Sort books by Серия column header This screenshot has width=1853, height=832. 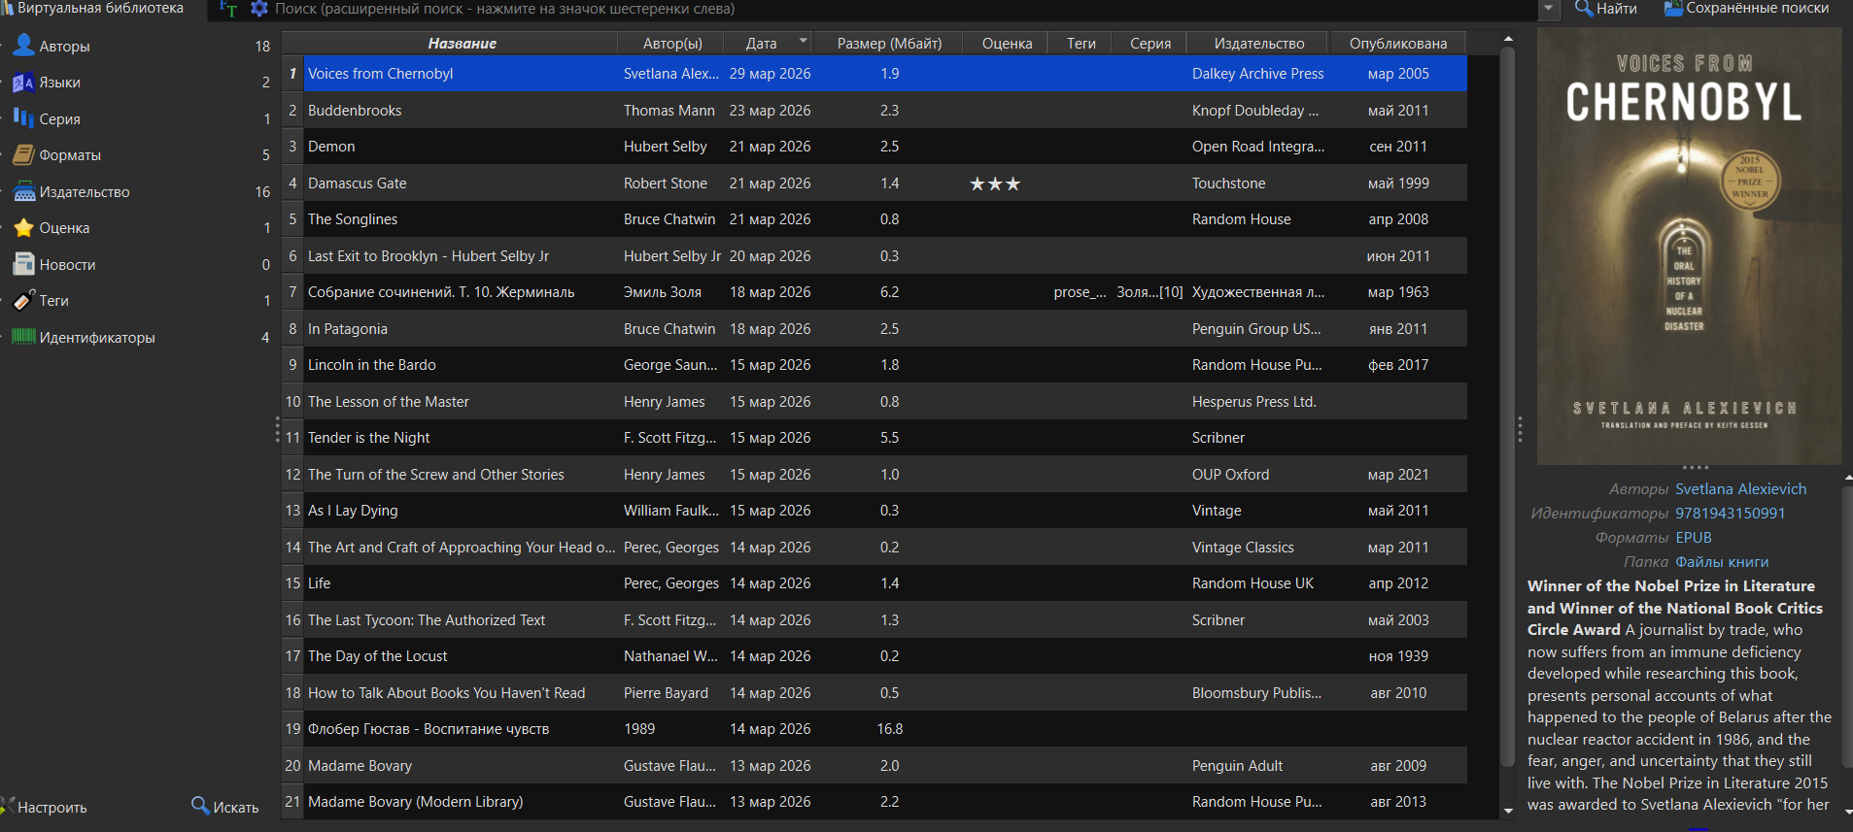[x=1150, y=43]
